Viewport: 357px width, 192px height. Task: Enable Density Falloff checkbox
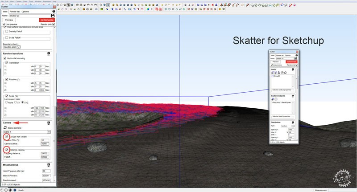(x=7, y=31)
